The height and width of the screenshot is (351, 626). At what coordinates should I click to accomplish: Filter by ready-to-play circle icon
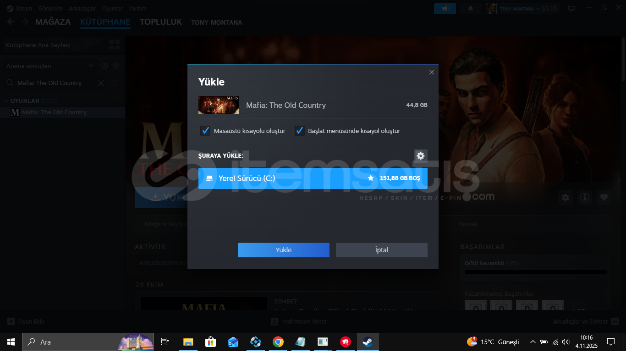116,66
